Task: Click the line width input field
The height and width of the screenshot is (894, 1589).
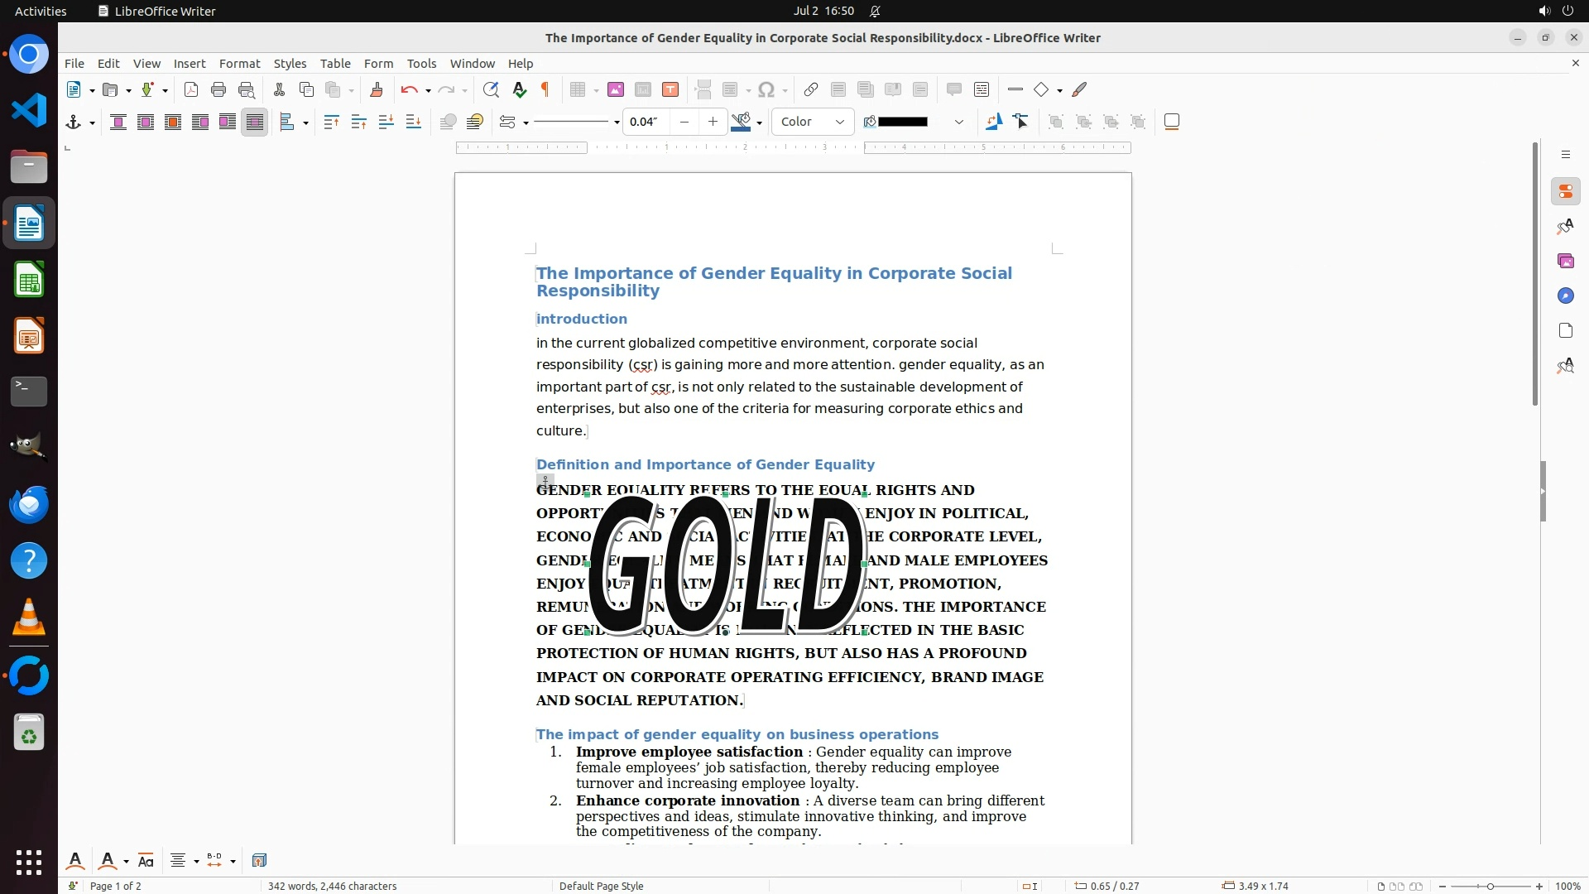Action: (646, 123)
